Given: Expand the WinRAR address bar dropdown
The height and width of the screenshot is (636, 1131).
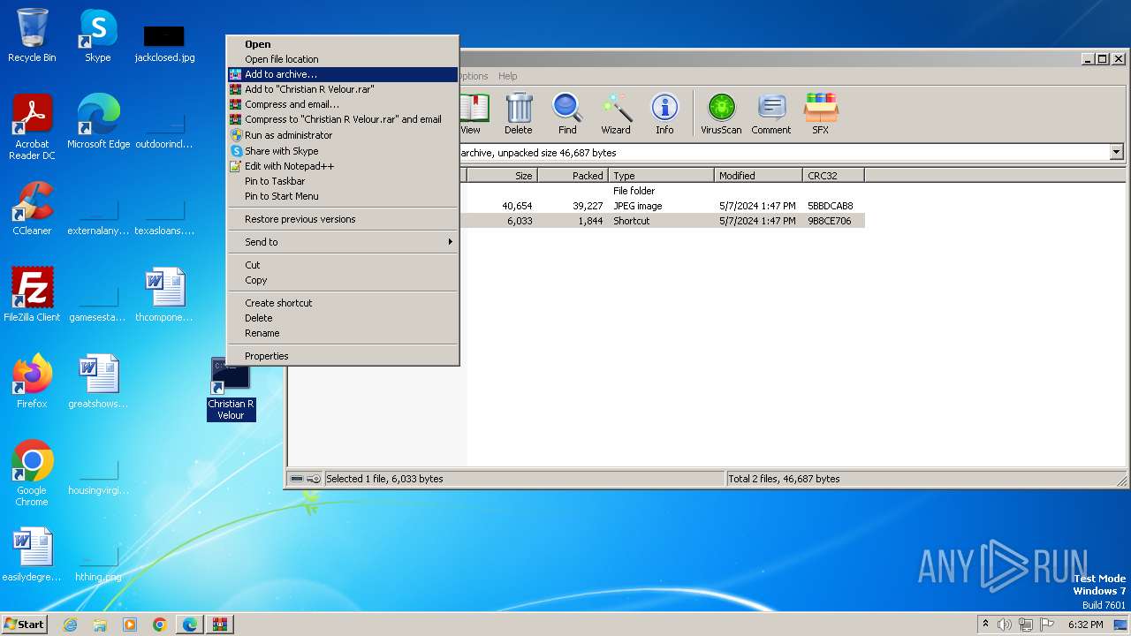Looking at the screenshot, I should coord(1116,153).
